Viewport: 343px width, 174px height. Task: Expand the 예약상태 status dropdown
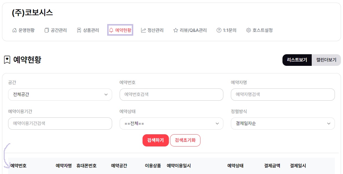pyautogui.click(x=171, y=124)
